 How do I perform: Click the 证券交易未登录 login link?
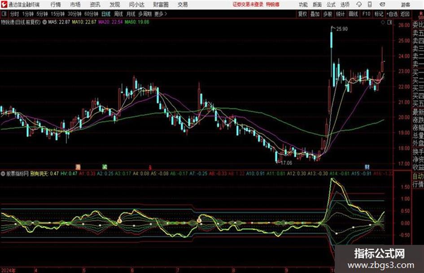coord(248,4)
